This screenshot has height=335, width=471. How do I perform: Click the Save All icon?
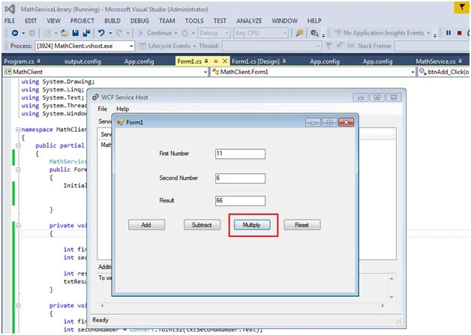tap(86, 33)
